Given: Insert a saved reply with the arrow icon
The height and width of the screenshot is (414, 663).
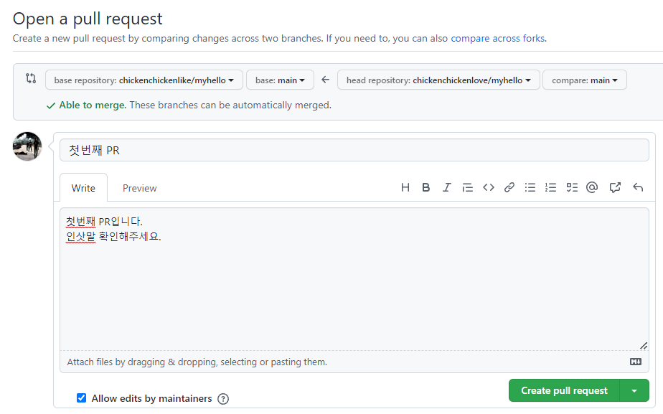Looking at the screenshot, I should tap(638, 187).
